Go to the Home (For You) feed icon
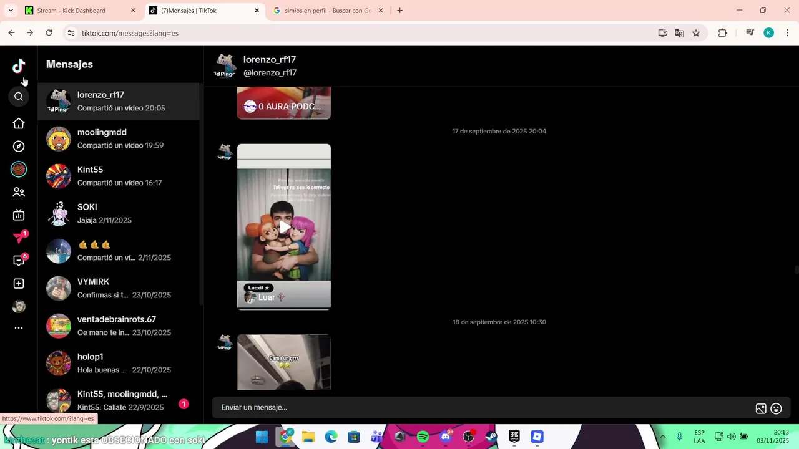799x449 pixels. [19, 123]
